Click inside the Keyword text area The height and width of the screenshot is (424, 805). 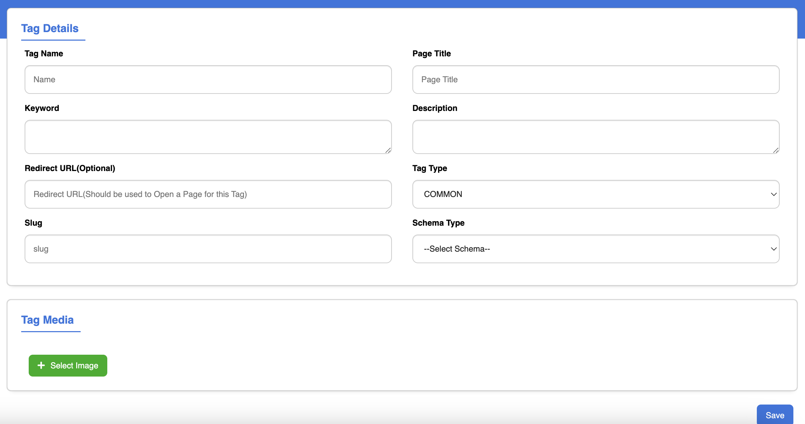click(x=208, y=137)
